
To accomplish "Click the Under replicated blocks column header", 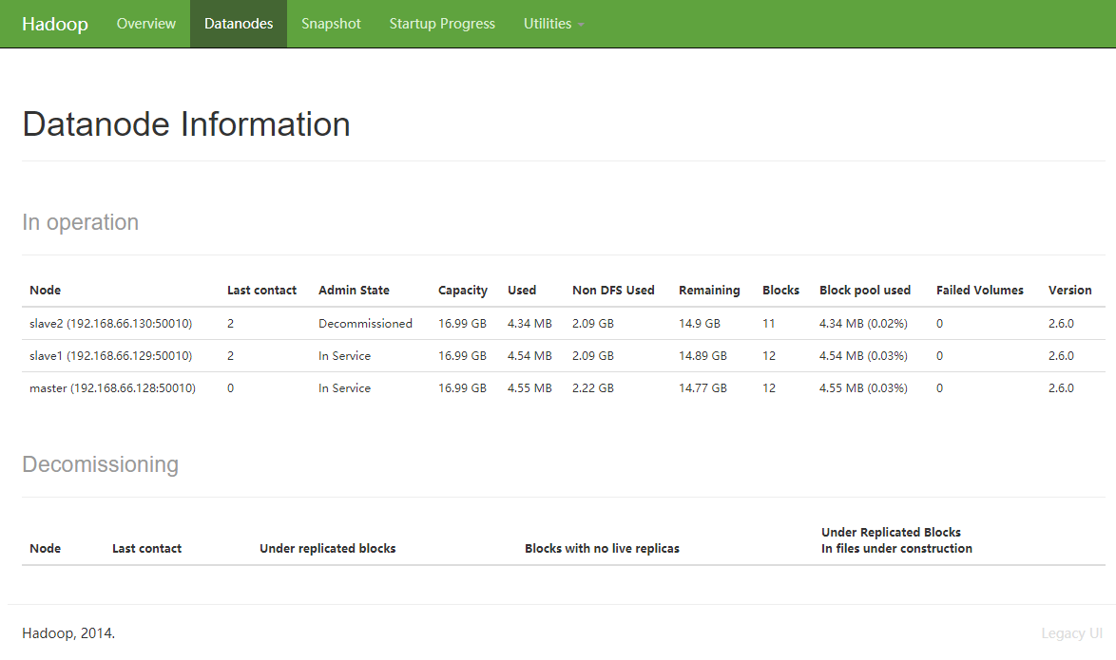I will click(327, 549).
